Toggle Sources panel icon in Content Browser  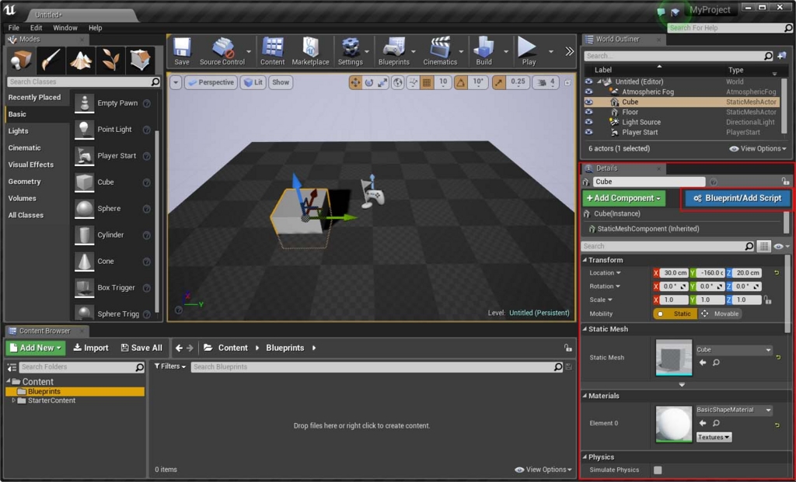[12, 367]
